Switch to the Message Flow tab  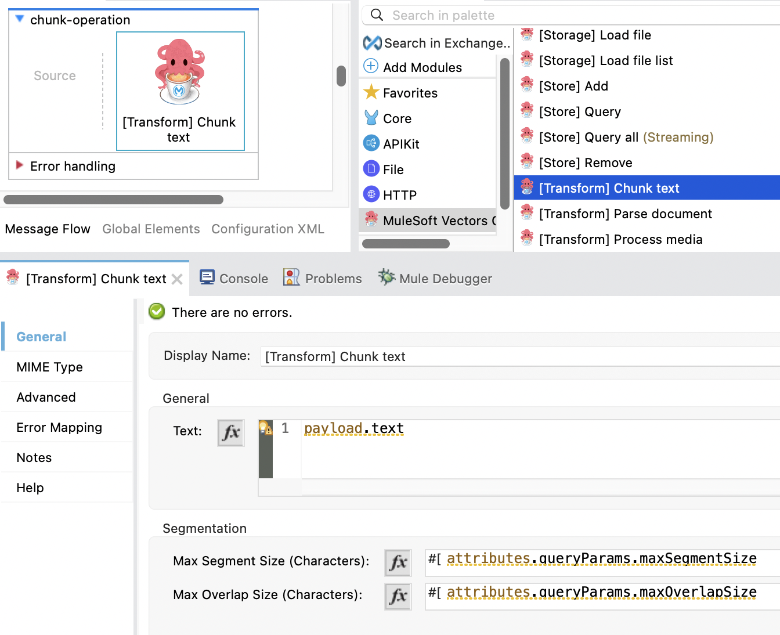point(48,229)
